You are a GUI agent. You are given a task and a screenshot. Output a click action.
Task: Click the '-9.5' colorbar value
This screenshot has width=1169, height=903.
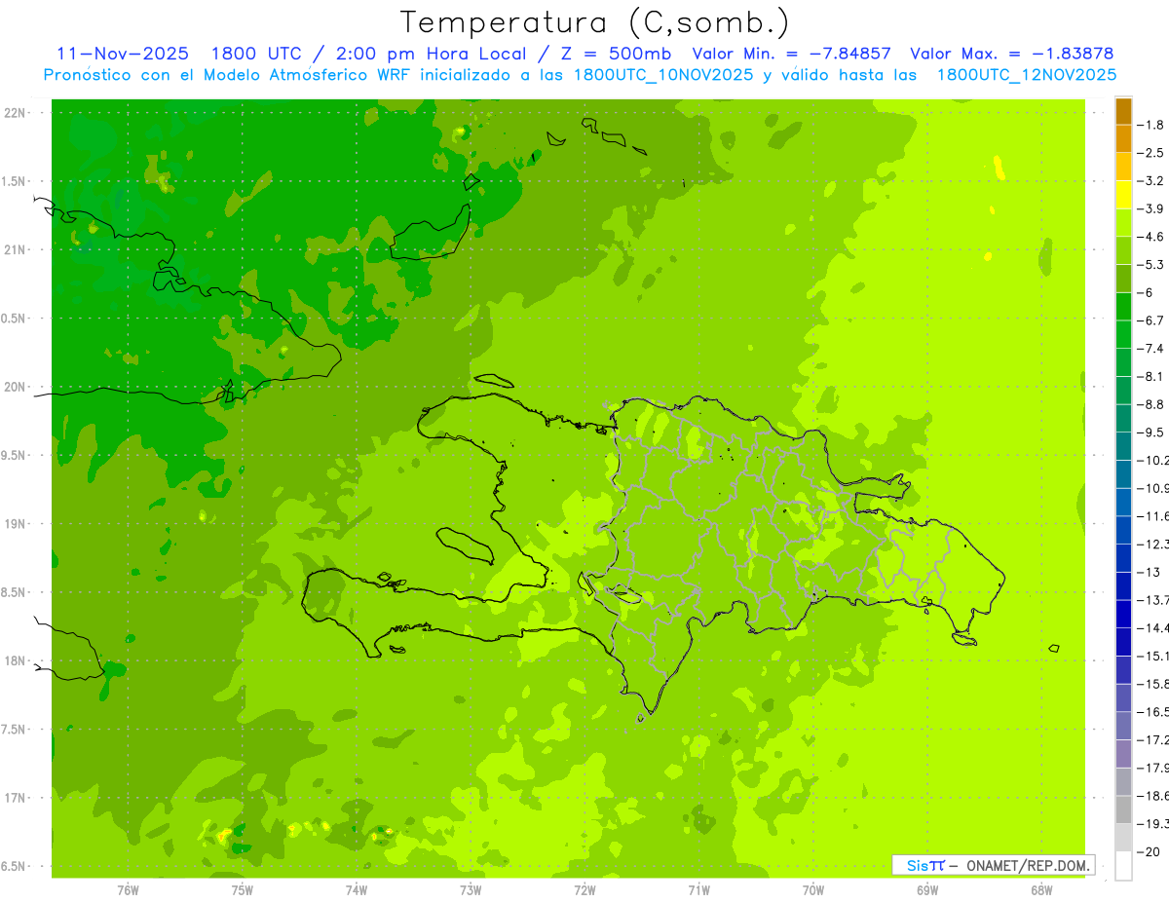(1150, 433)
